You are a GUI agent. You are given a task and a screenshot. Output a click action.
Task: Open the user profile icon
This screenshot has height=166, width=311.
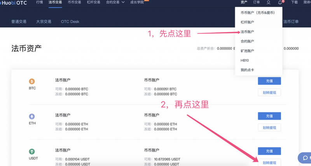[x=269, y=2]
